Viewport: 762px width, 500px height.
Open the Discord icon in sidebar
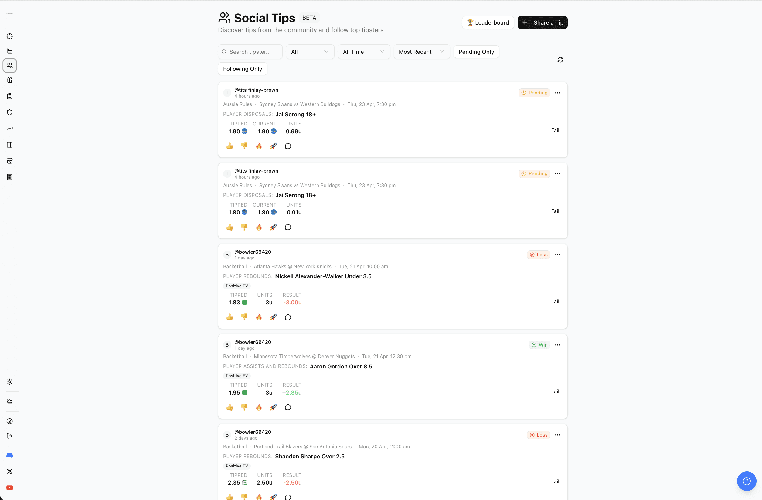coord(10,455)
